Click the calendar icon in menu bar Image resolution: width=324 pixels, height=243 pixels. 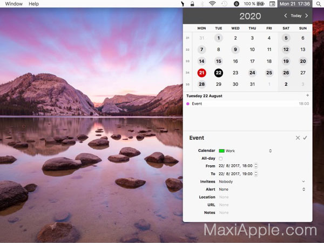[272, 4]
